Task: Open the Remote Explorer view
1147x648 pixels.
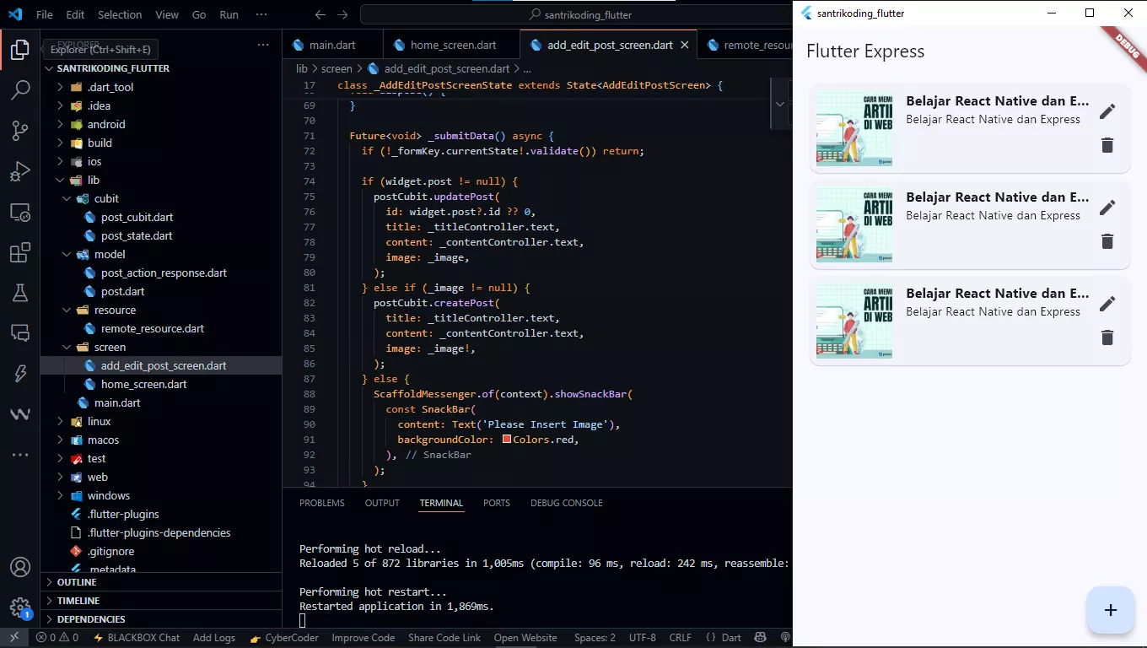Action: [x=20, y=212]
